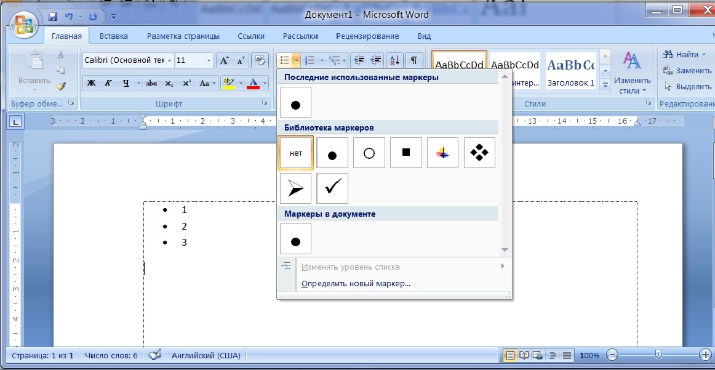Viewport: 715px width, 370px height.
Task: Sort the text with the A-Z icon
Action: (395, 60)
